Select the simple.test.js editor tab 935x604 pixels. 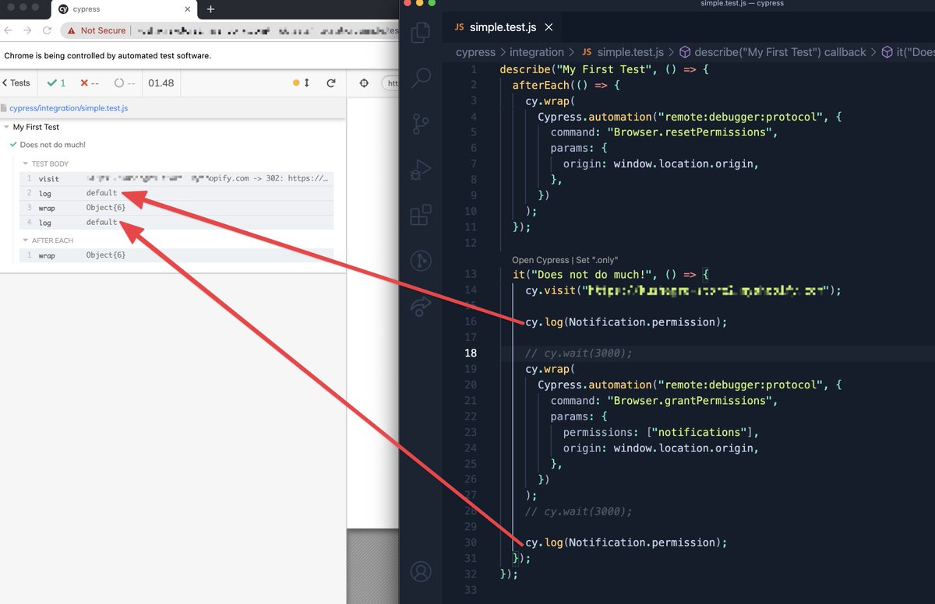502,27
